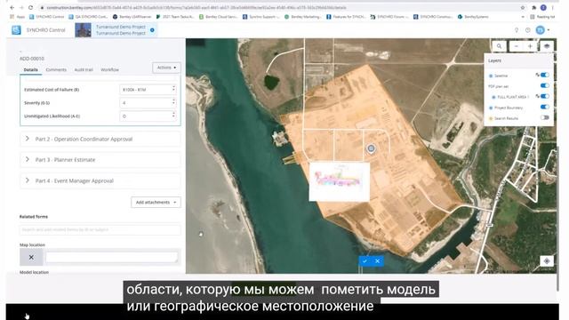
Task: Switch to the Workflow tab
Action: [x=109, y=69]
